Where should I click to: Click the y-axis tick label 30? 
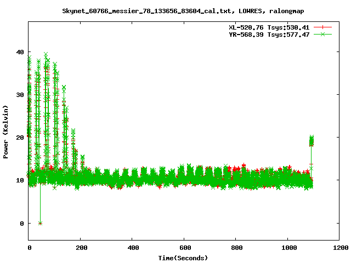[x=20, y=95]
